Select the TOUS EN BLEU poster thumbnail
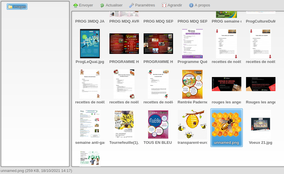This screenshot has height=174, width=284. click(x=158, y=124)
